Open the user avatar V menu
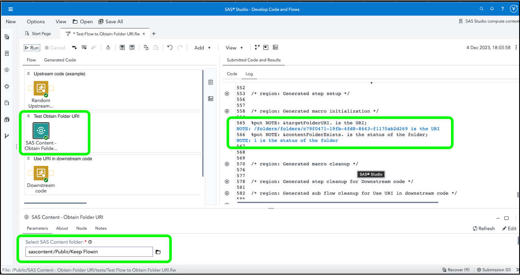Image resolution: width=520 pixels, height=275 pixels. coord(513,9)
